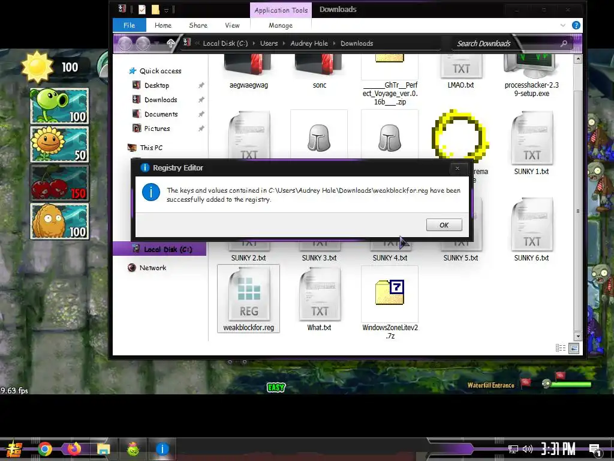Screen dimensions: 614x461
Task: Go up one folder level arrow
Action: [171, 43]
